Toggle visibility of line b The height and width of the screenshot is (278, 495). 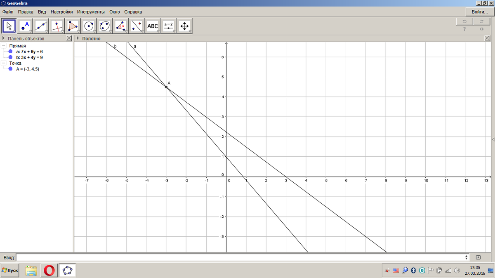click(x=10, y=57)
